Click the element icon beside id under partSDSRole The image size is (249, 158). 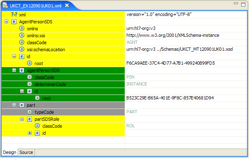click(37, 133)
